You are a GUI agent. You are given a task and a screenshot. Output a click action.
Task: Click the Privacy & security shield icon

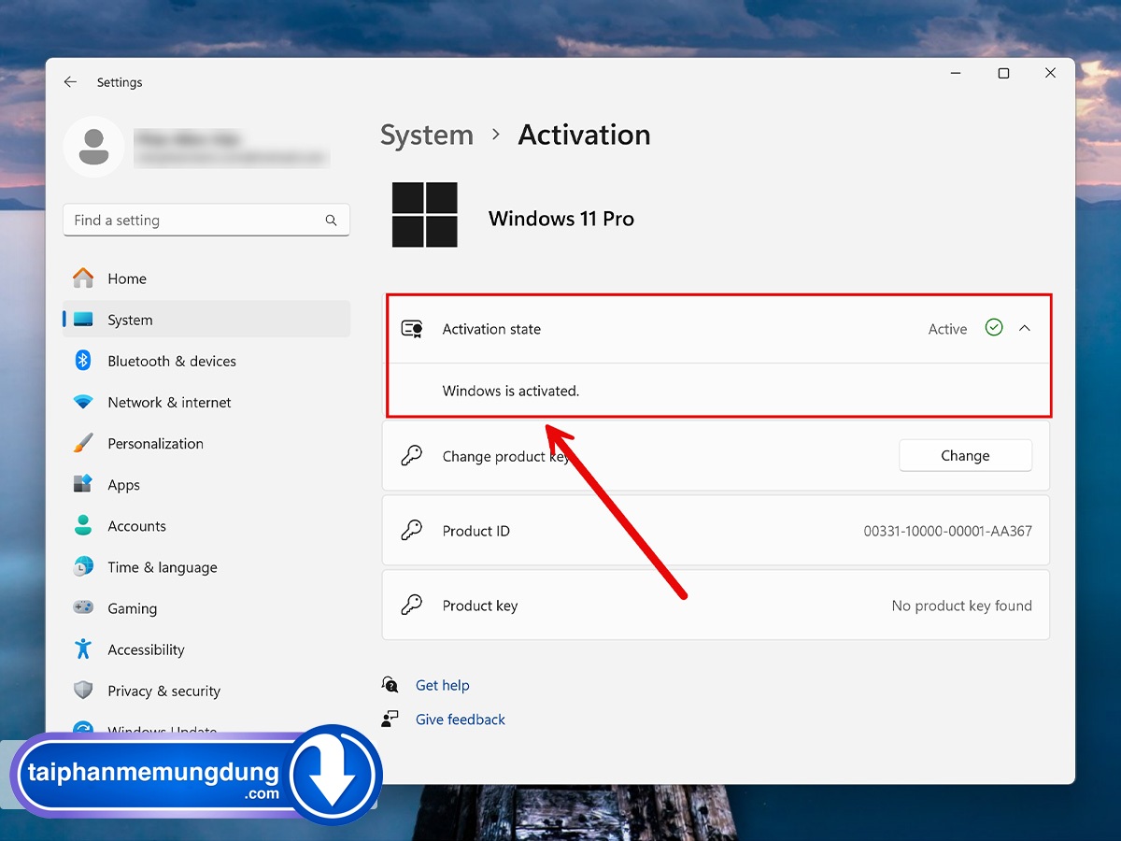(x=83, y=691)
